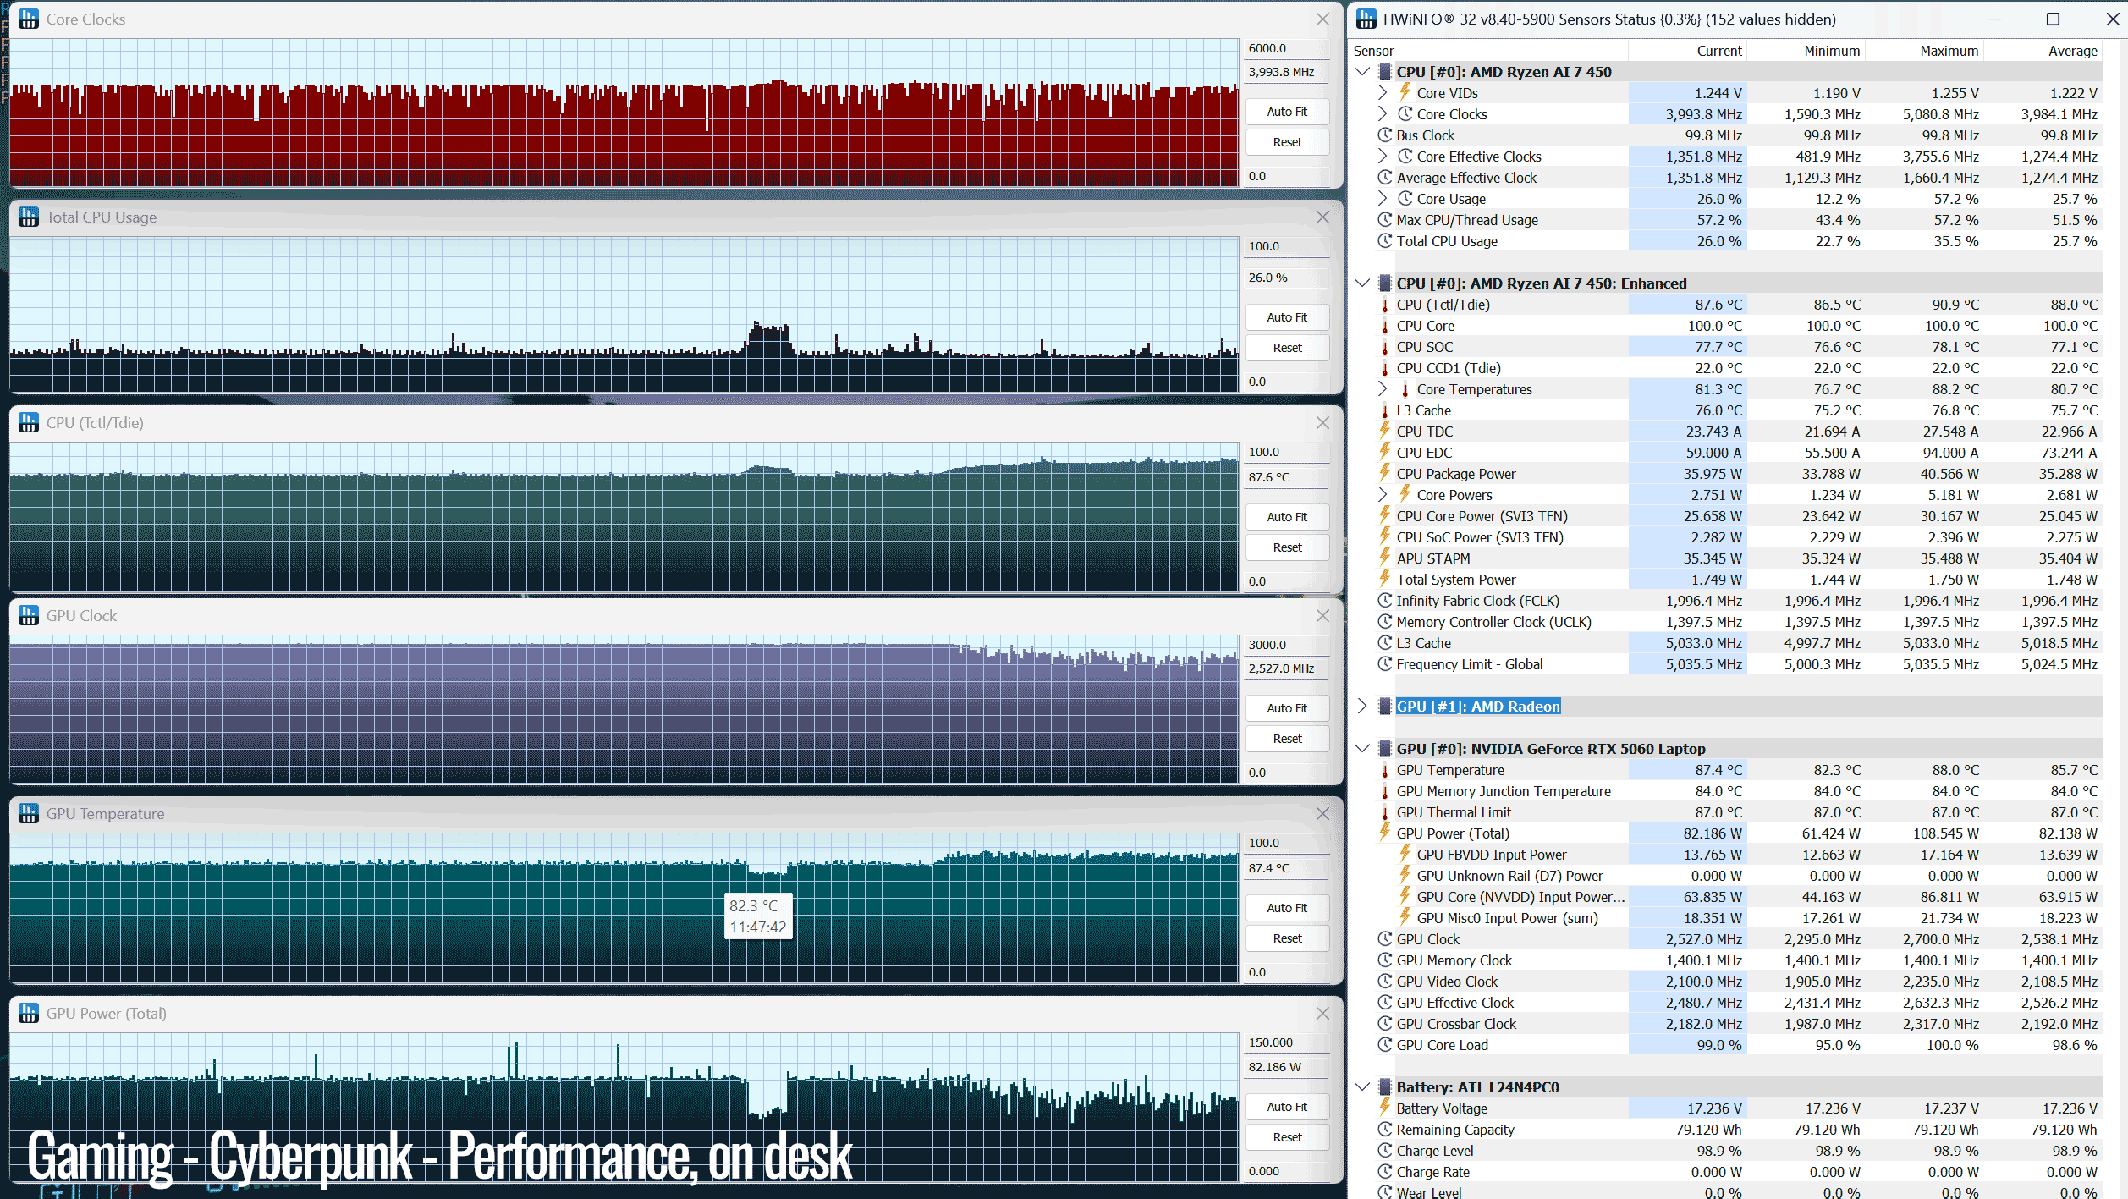This screenshot has height=1199, width=2128.
Task: Click the HWiNFO Sensors Status window app icon
Action: click(1366, 19)
